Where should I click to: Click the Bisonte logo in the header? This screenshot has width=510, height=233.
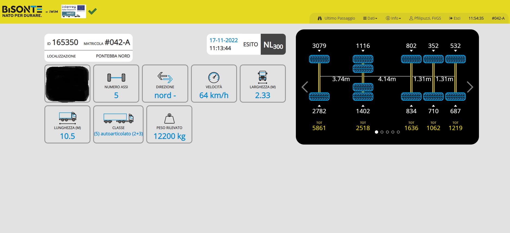point(22,11)
